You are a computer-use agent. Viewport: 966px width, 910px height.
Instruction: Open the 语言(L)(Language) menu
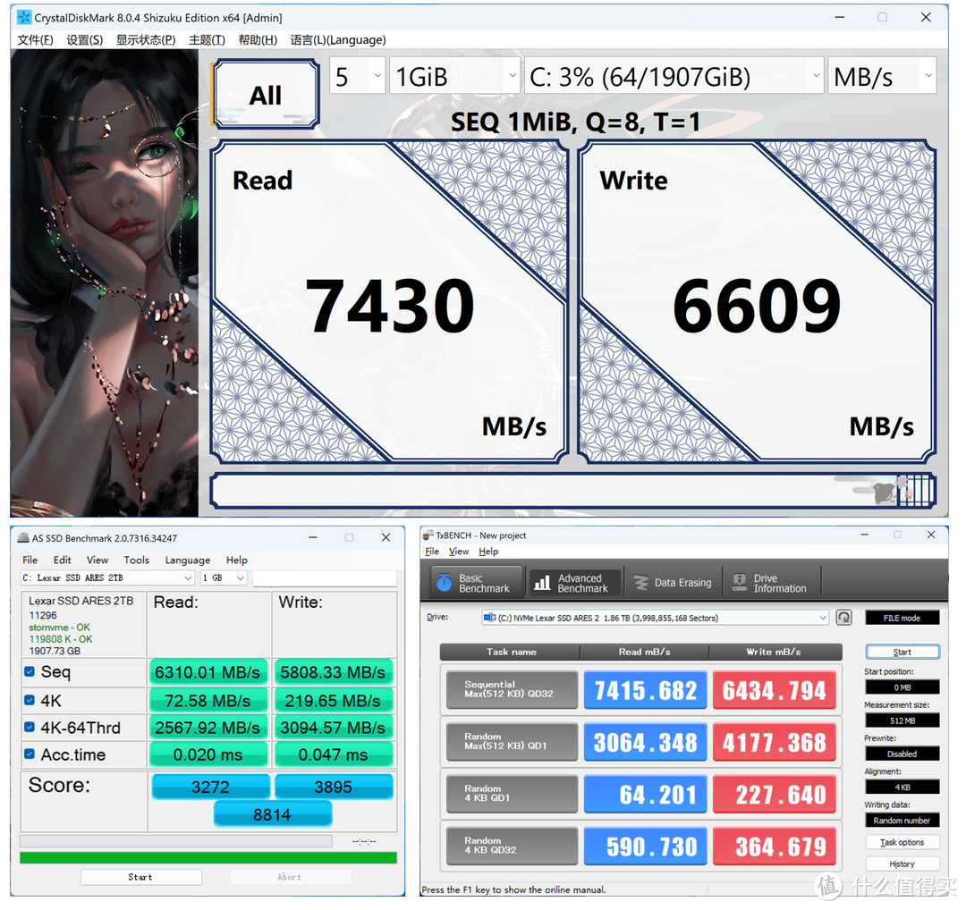tap(338, 40)
